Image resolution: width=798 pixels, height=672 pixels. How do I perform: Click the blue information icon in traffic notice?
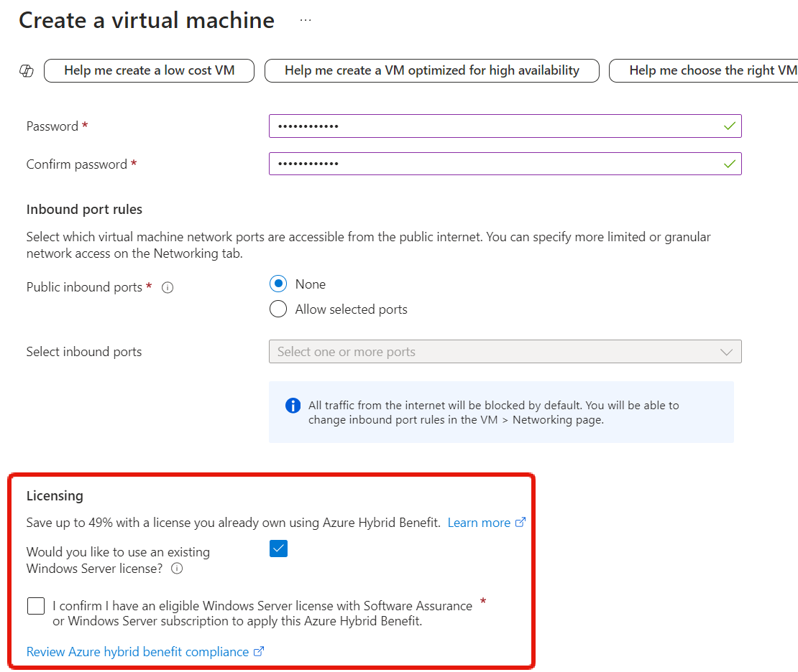(293, 406)
